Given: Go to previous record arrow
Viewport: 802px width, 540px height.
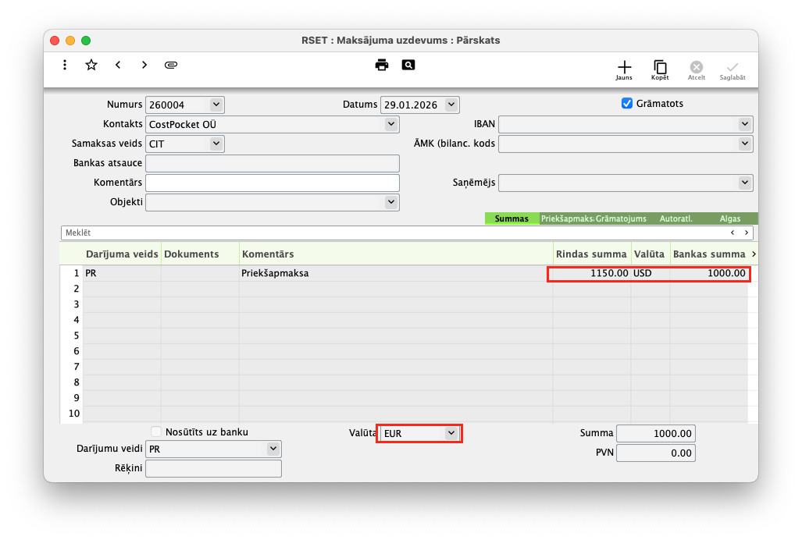Looking at the screenshot, I should [x=118, y=66].
